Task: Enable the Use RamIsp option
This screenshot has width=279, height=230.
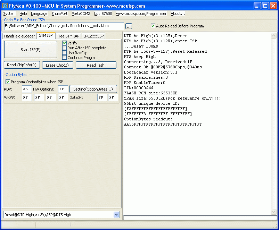Action: 64,52
